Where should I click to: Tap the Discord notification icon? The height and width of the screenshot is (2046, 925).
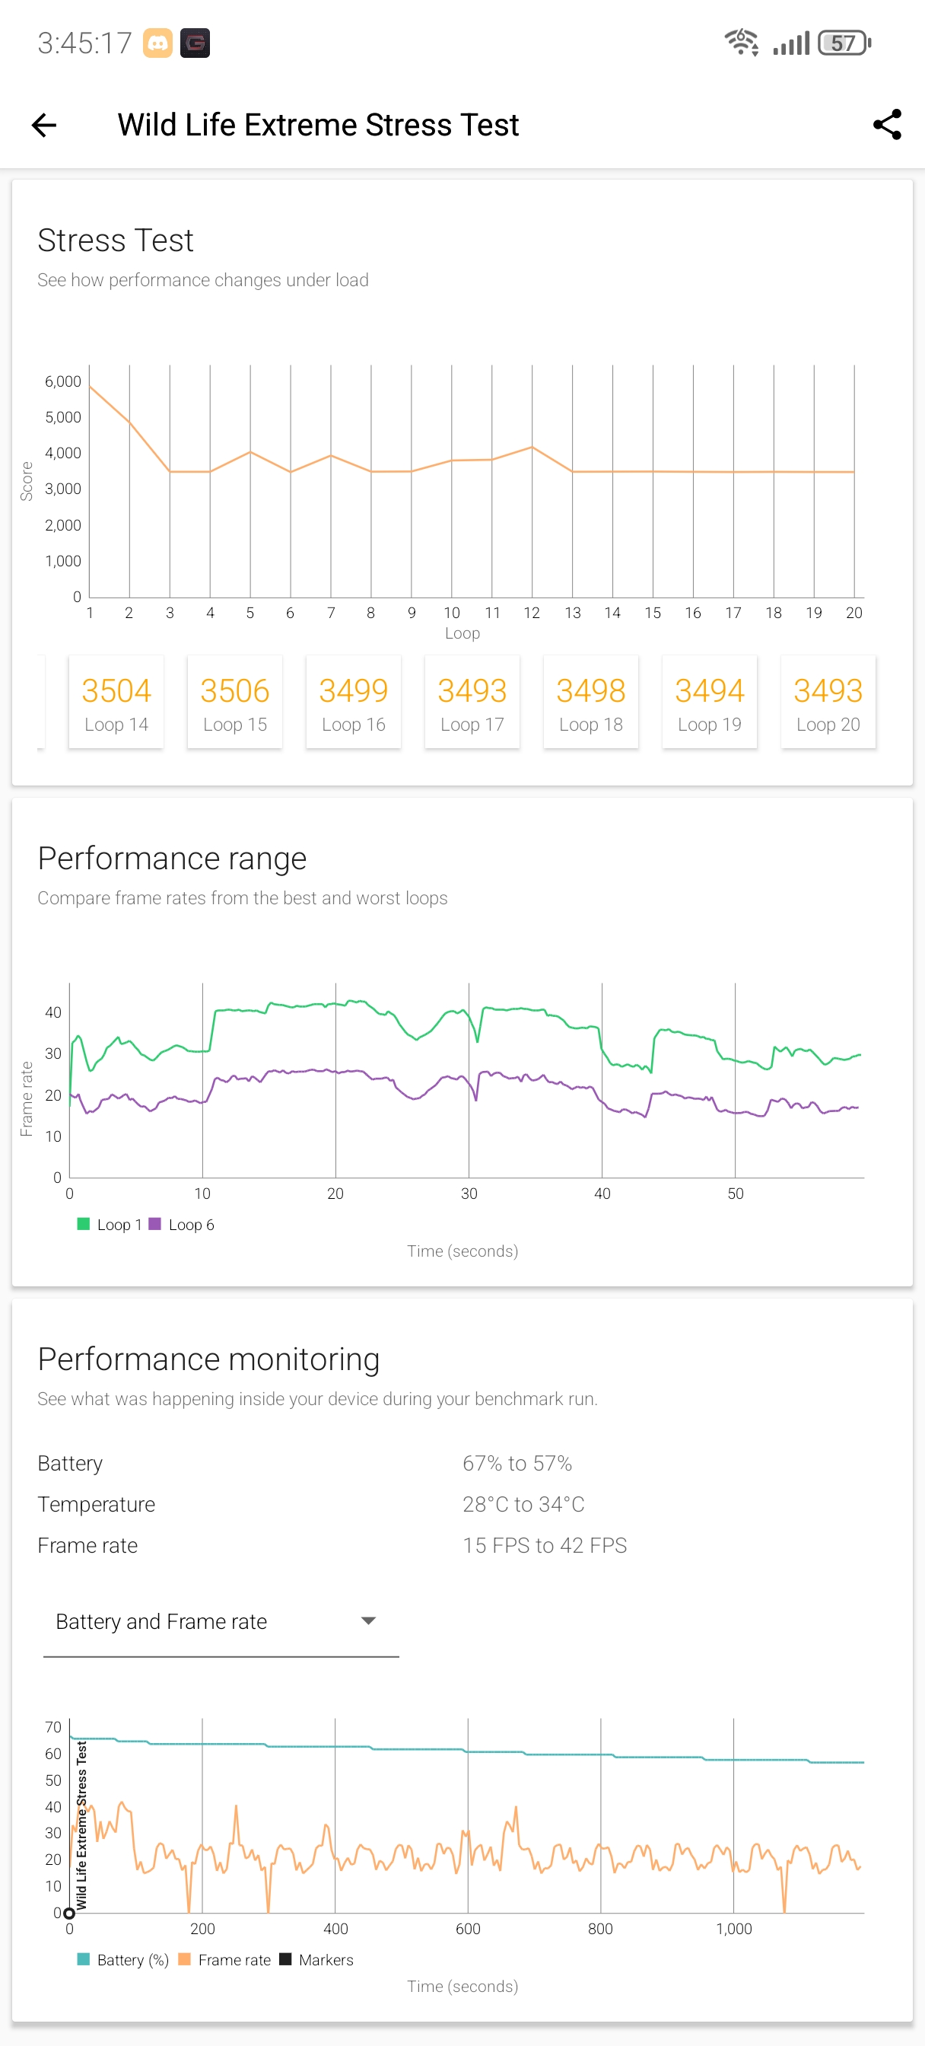pos(157,43)
